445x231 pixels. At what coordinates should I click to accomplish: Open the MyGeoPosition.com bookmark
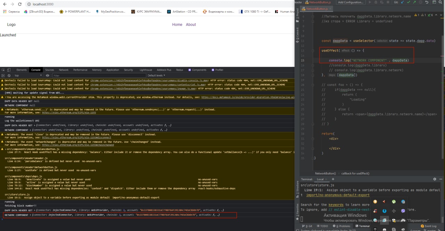[110, 11]
